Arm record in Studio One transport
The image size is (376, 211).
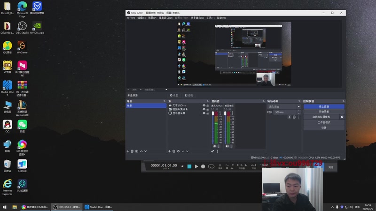coord(203,166)
